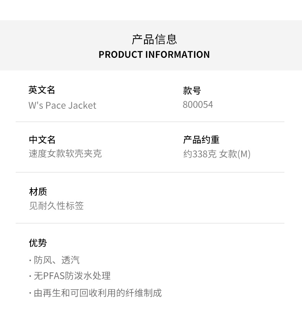Image resolution: width=302 pixels, height=309 pixels.
Task: Click the 防风、透汽 advantage item
Action: (x=57, y=260)
